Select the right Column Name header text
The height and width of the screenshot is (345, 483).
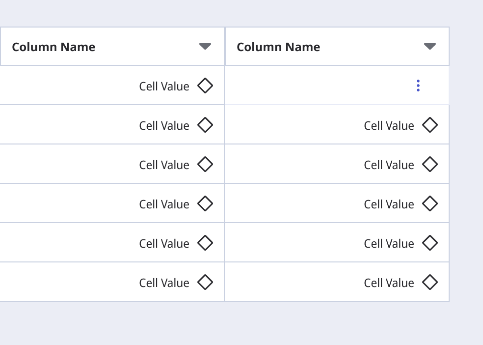278,47
